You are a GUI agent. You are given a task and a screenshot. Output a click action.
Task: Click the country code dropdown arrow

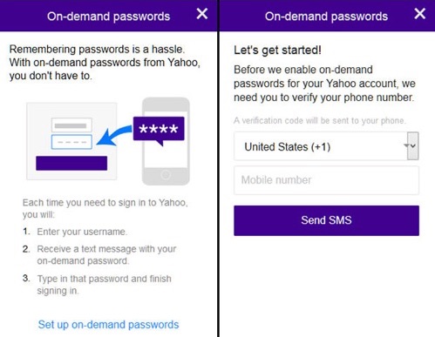point(413,145)
